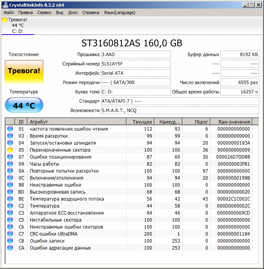Click yellow warning orb for Переназначенные сектора
264x269 pixels.
pos(10,150)
